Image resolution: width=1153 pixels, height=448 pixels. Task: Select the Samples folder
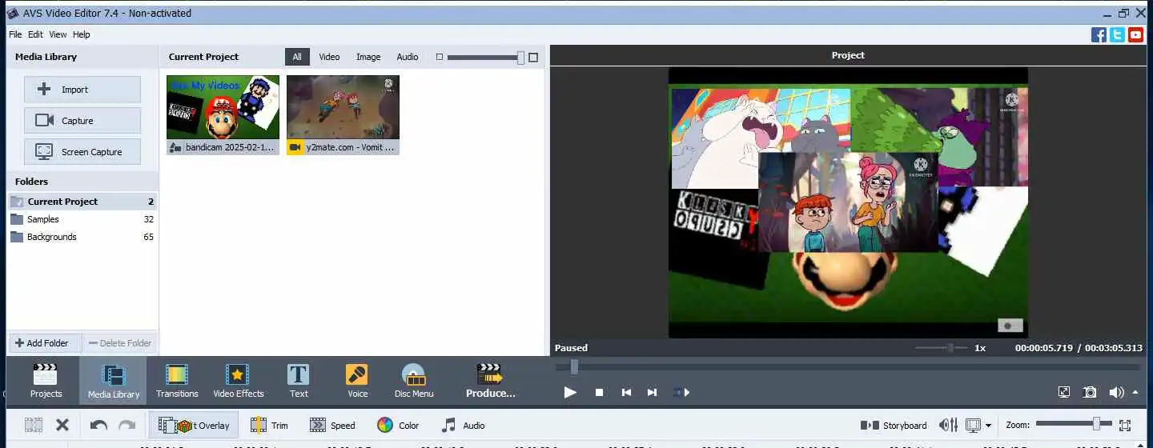point(82,219)
